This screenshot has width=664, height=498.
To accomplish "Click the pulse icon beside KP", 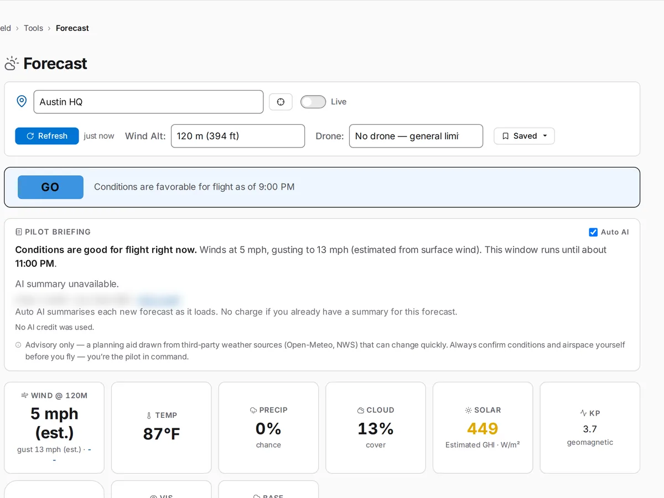I will tap(583, 413).
